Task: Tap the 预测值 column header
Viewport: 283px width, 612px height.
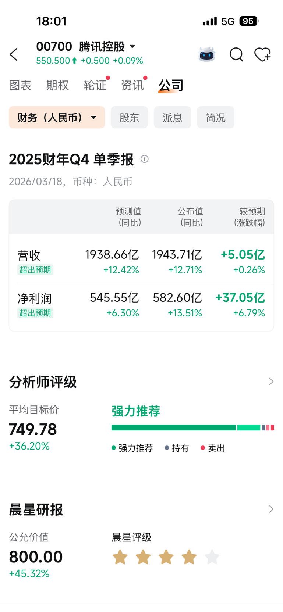Action: (129, 217)
